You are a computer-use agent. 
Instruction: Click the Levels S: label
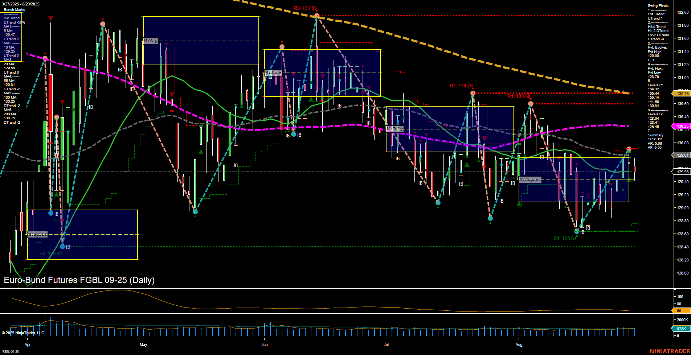pyautogui.click(x=655, y=114)
